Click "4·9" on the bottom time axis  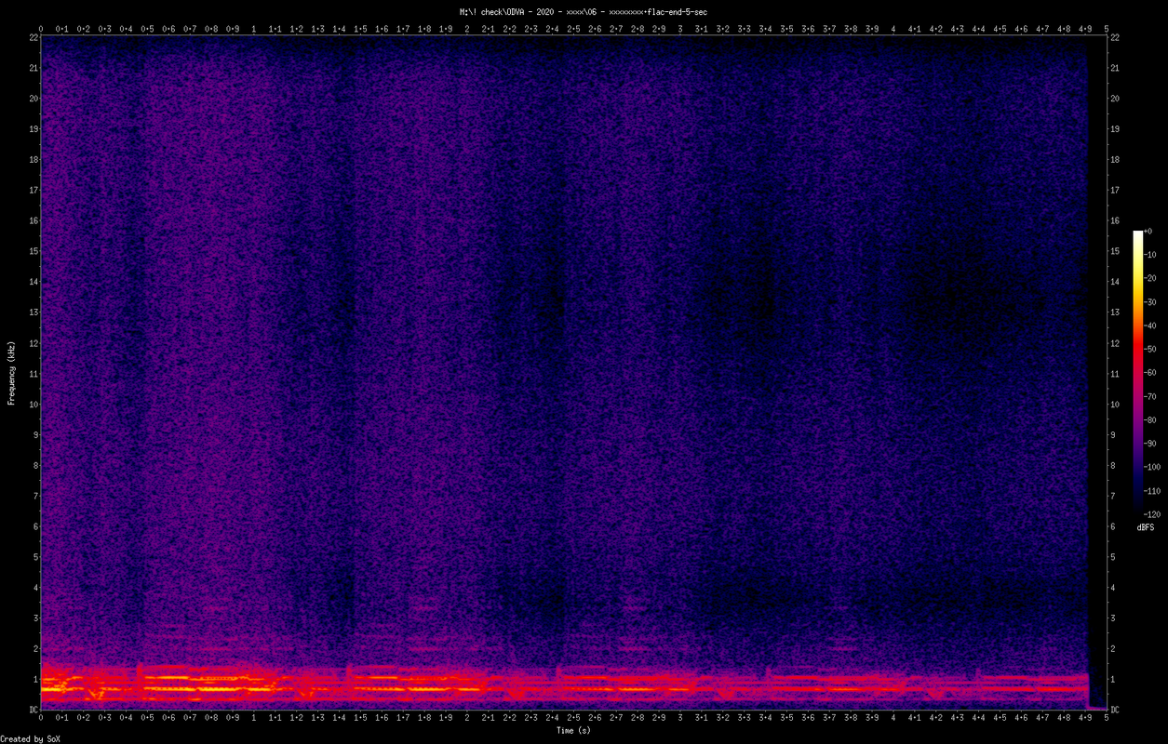(1085, 718)
